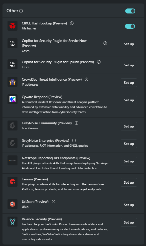Screen dimensions: 146x246
Task: Click the info icon next to Other heading
Action: (21, 11)
